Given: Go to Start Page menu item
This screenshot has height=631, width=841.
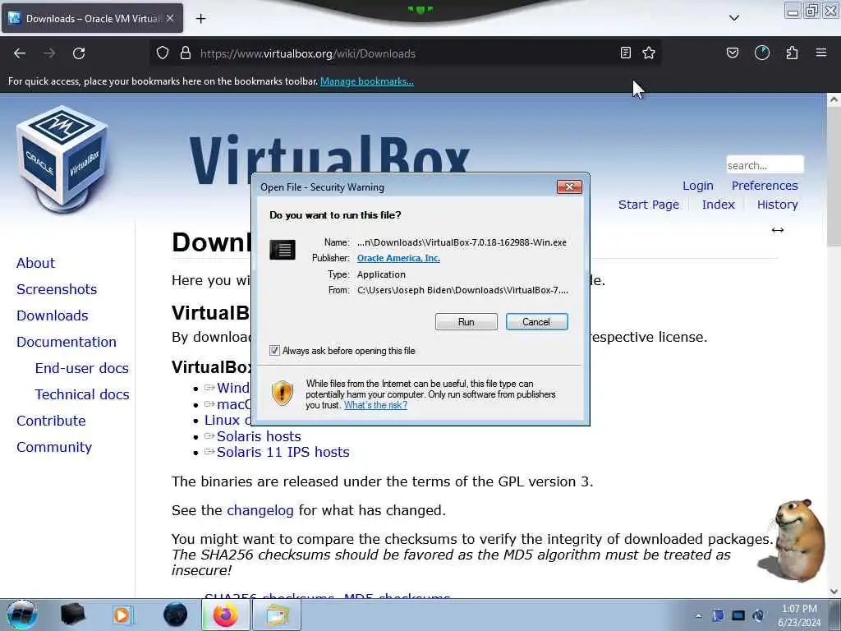Looking at the screenshot, I should pos(649,205).
